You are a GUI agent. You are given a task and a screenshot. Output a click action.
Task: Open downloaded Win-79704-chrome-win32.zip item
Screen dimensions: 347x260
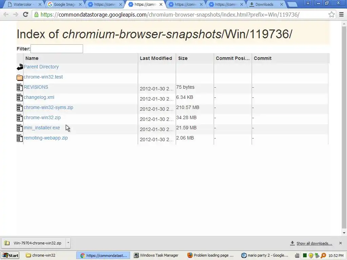34,243
